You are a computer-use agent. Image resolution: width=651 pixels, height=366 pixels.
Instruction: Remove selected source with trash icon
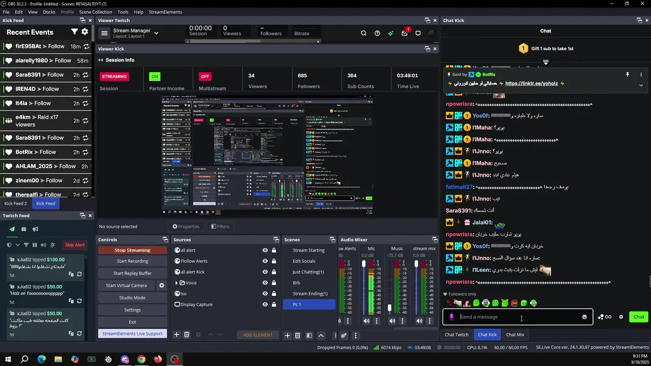(x=187, y=334)
